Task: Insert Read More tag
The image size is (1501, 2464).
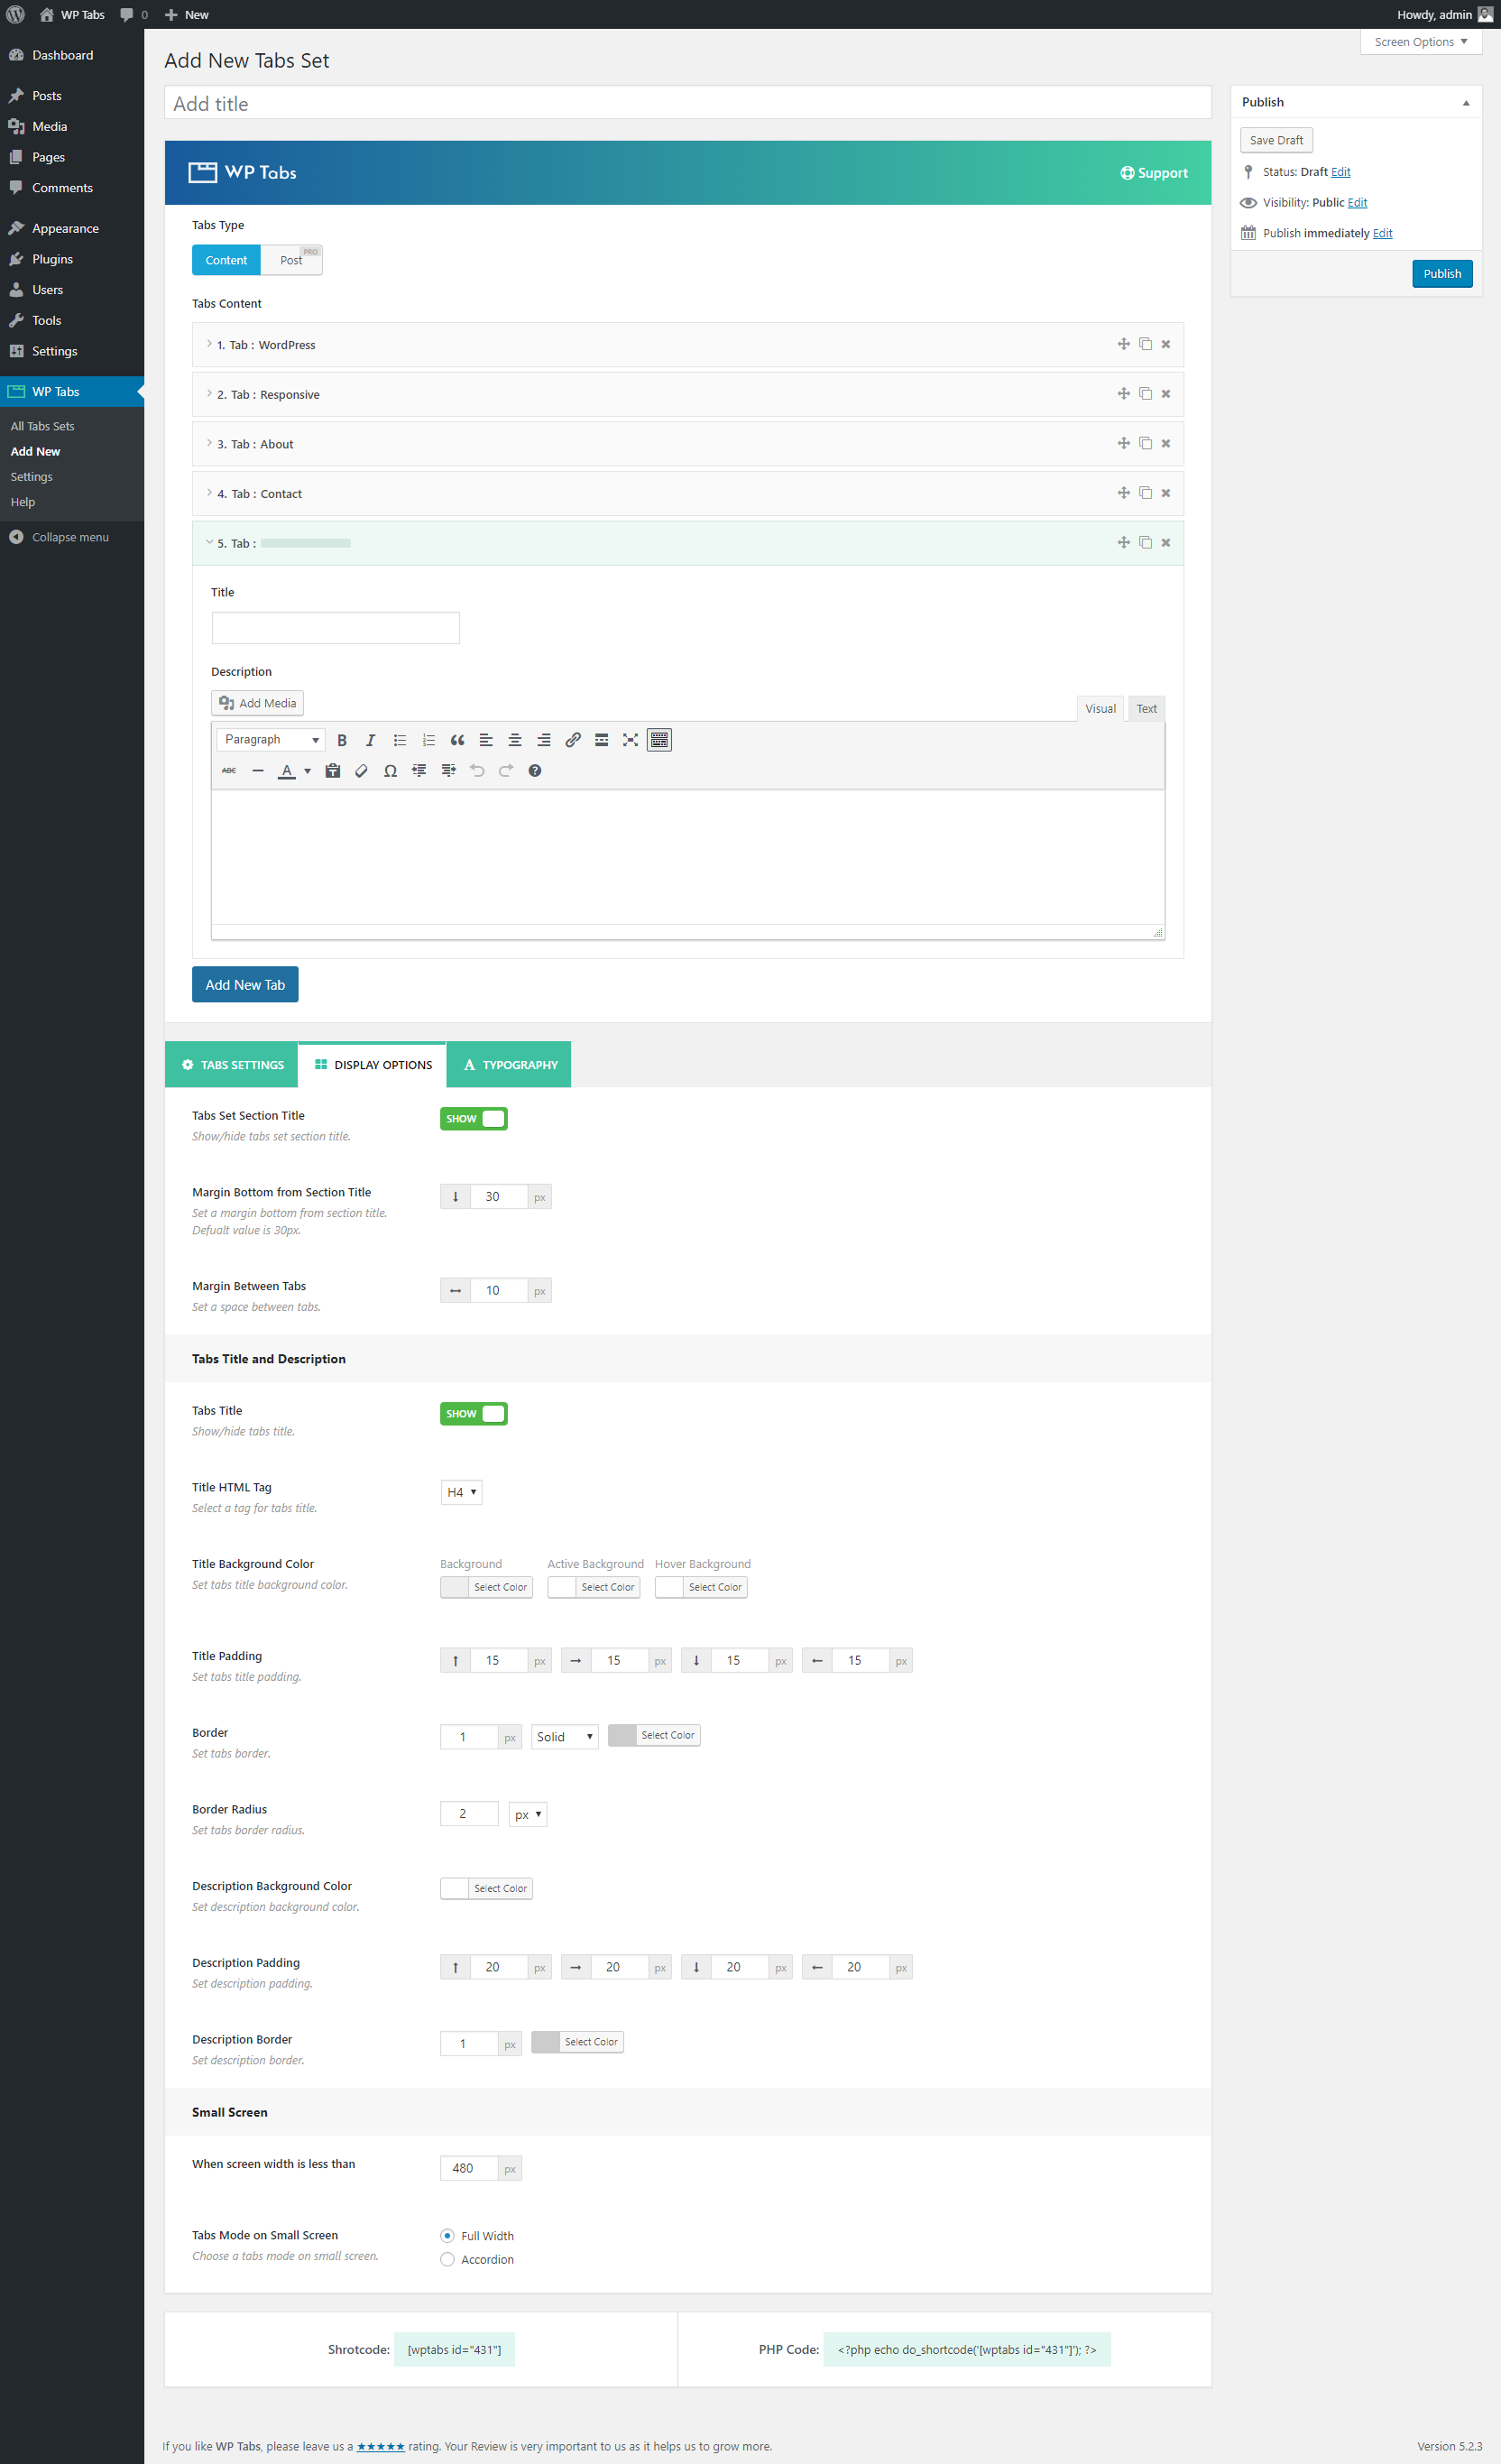Action: [602, 740]
